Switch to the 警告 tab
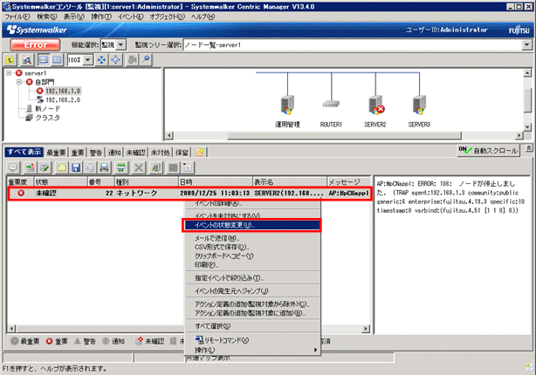 coord(96,153)
